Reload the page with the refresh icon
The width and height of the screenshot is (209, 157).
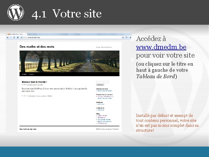(x=14, y=38)
